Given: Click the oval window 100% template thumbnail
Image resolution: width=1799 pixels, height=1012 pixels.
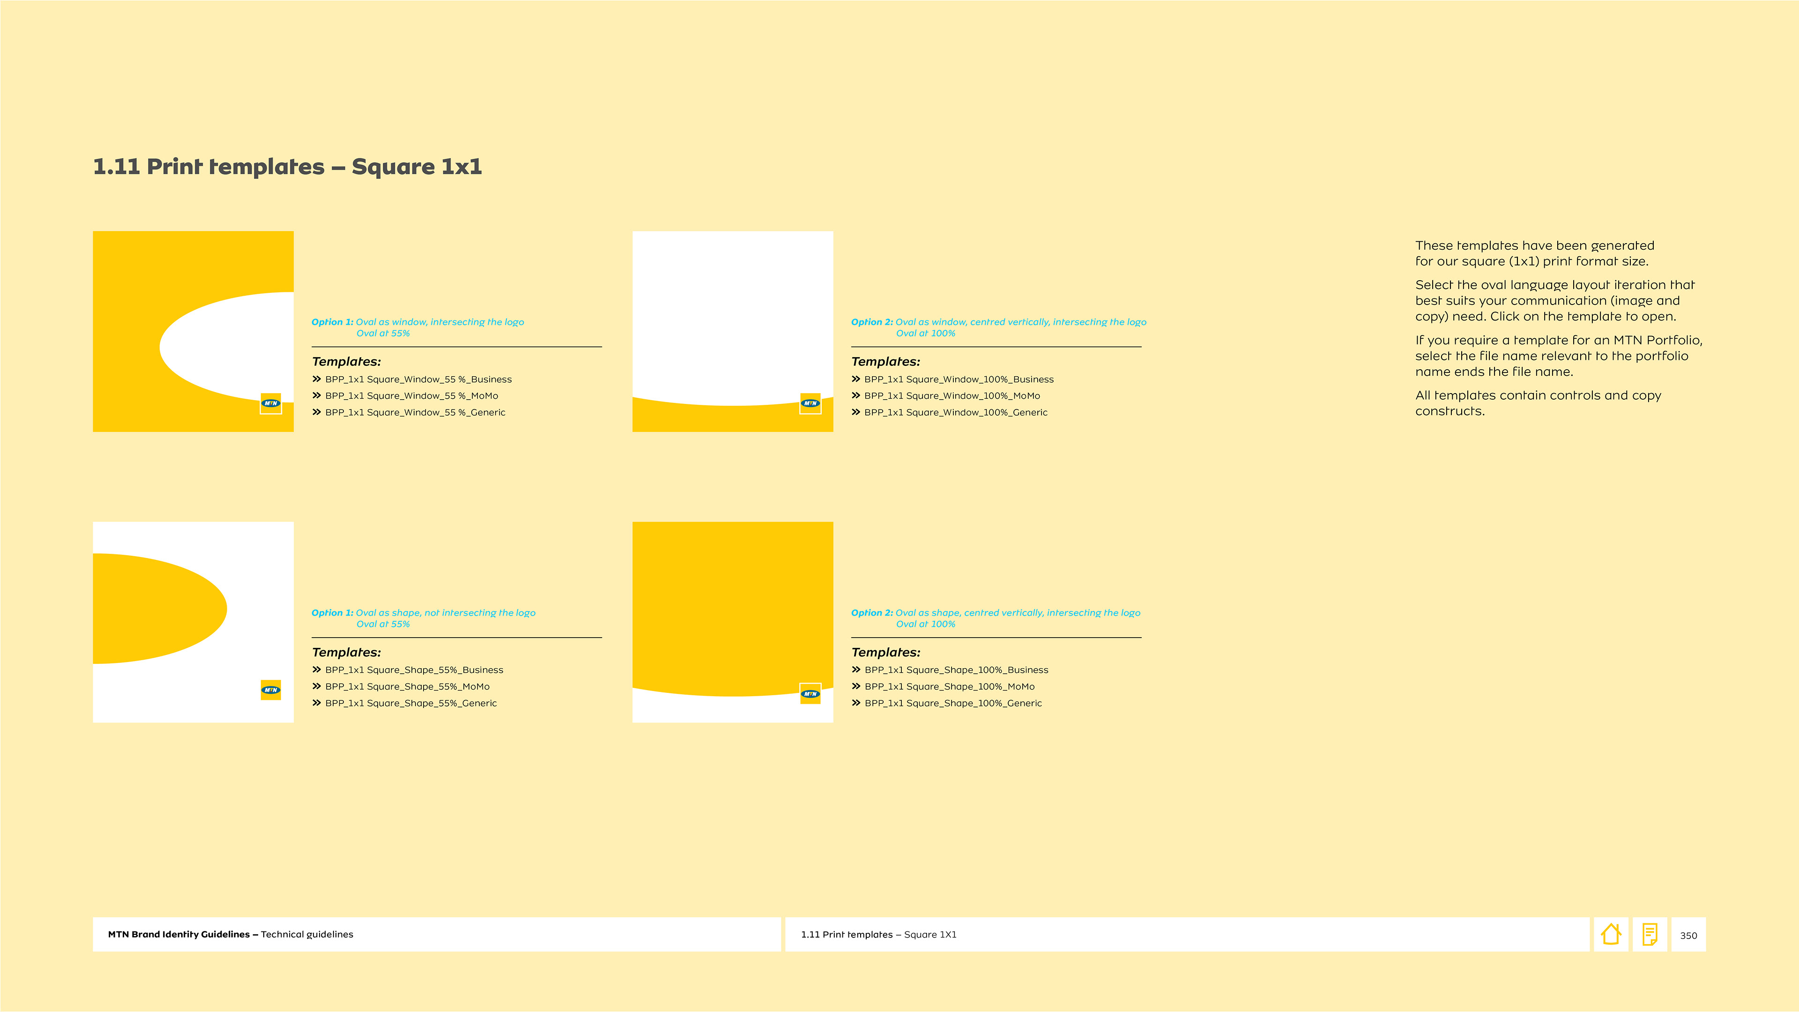Looking at the screenshot, I should (733, 331).
